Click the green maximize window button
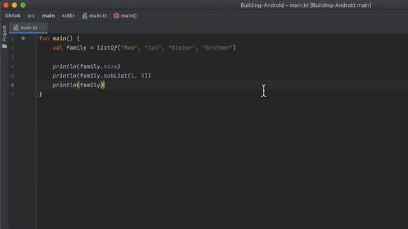Image resolution: width=408 pixels, height=229 pixels. [23, 5]
